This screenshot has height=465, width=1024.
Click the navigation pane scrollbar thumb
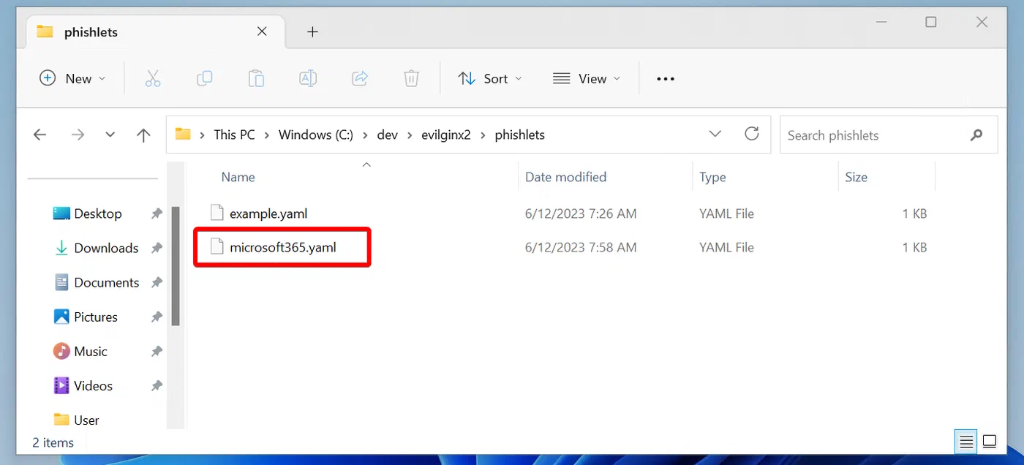coord(176,266)
